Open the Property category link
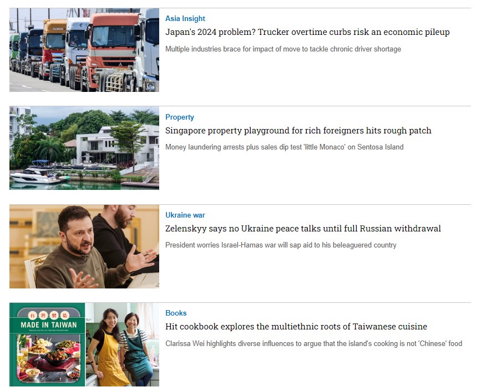The width and height of the screenshot is (502, 392). pos(180,117)
